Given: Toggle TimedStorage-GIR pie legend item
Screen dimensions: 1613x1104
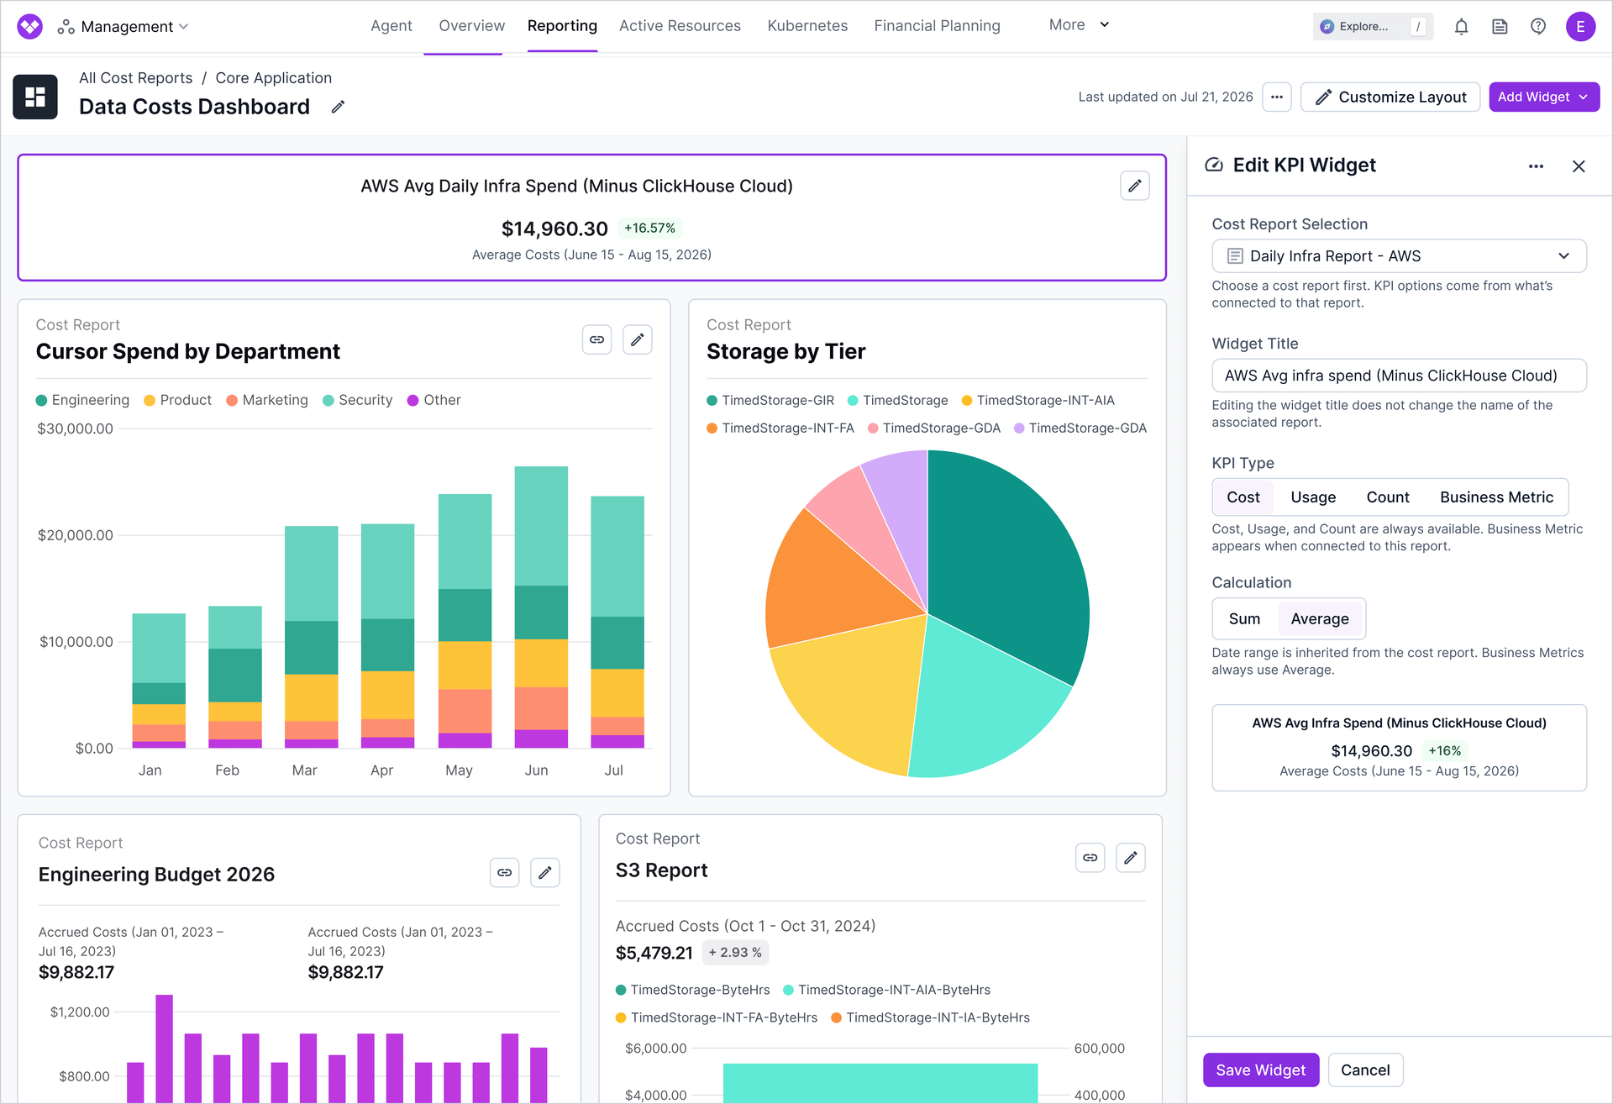Looking at the screenshot, I should (x=770, y=401).
